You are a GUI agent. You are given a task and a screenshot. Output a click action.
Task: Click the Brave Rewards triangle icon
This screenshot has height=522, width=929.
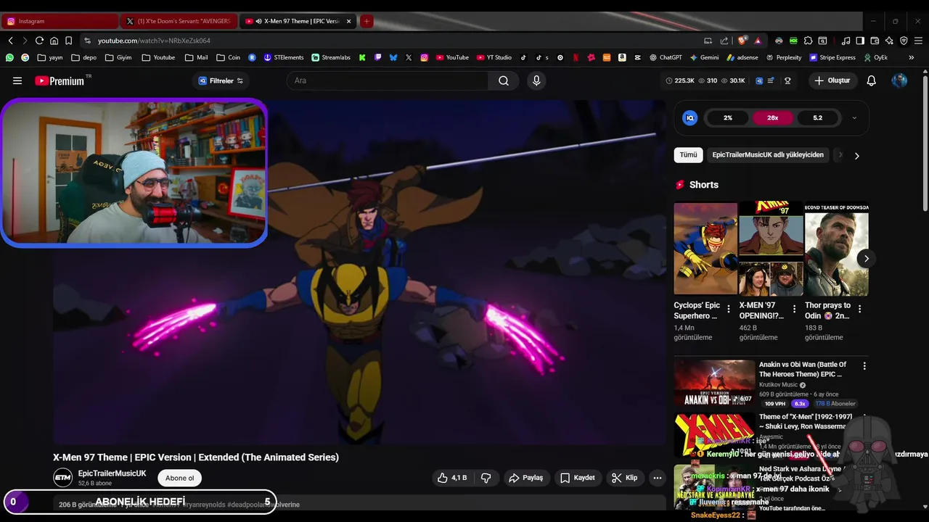pyautogui.click(x=758, y=41)
